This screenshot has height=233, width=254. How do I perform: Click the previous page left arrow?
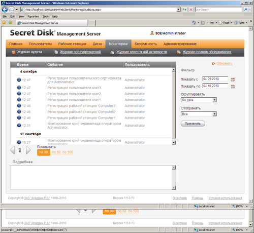(13, 150)
